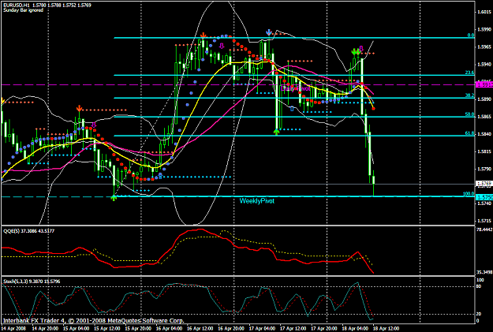Select the orange sell arrow above 16 Apr 12:00 high
493x332 pixels.
(204, 35)
